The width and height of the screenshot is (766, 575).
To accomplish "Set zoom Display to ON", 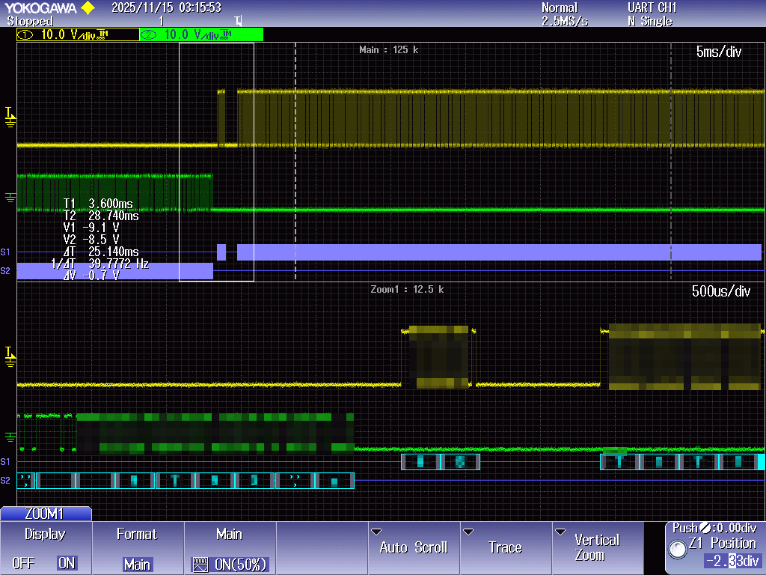I will coord(67,564).
